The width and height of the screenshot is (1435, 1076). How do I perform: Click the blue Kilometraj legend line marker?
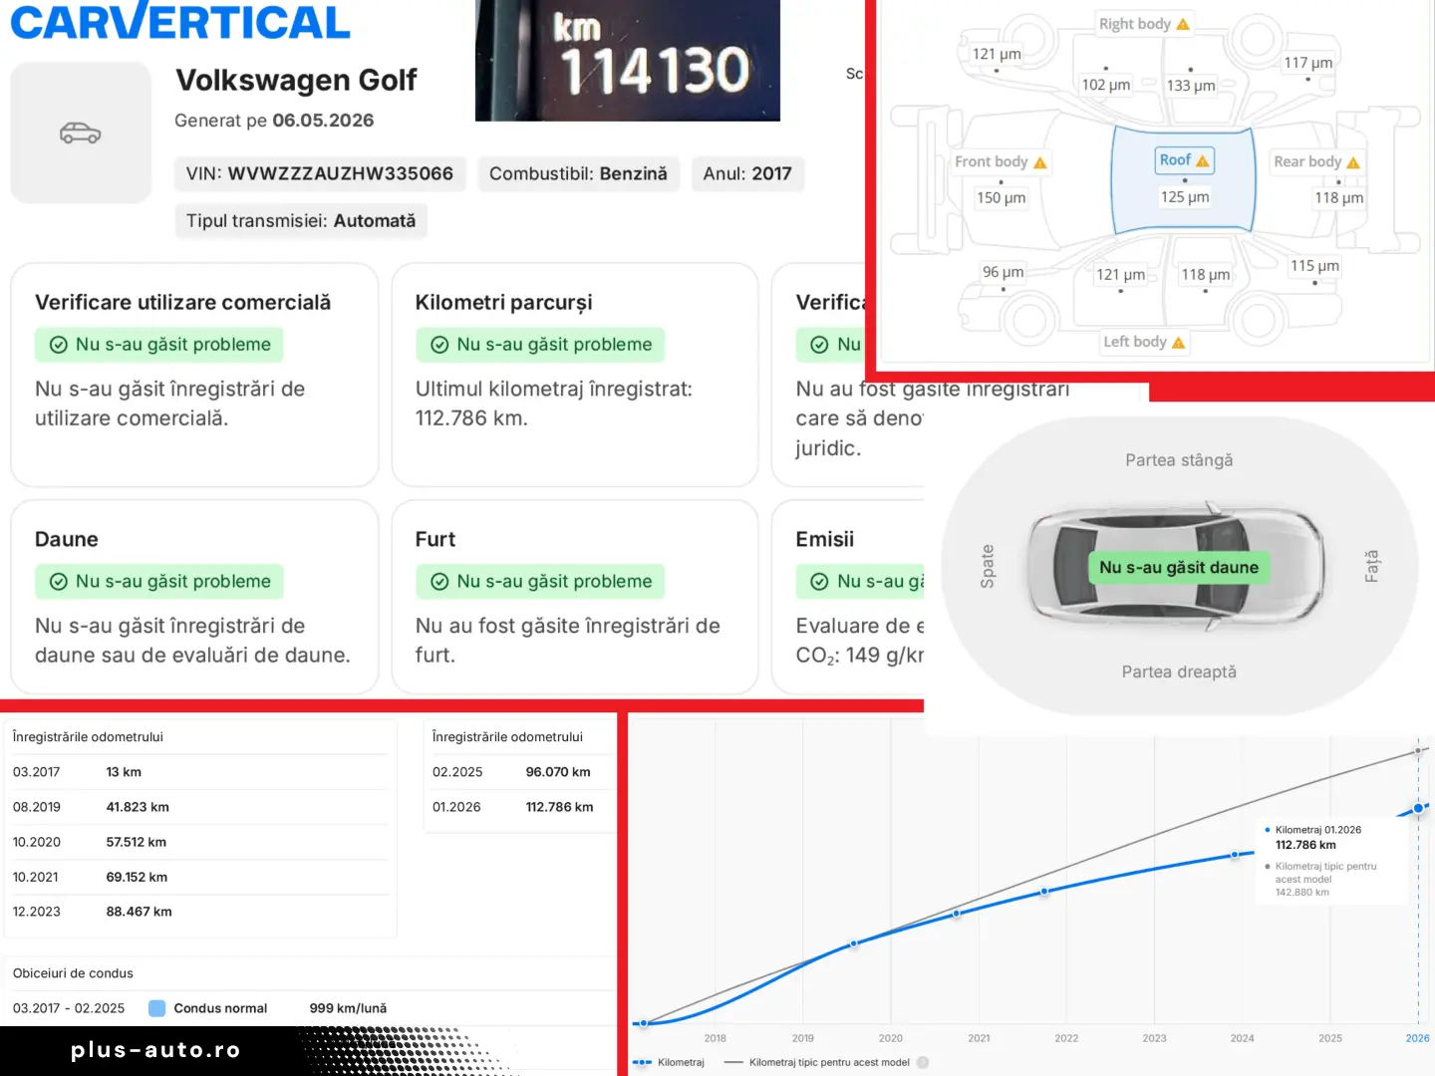642,1062
